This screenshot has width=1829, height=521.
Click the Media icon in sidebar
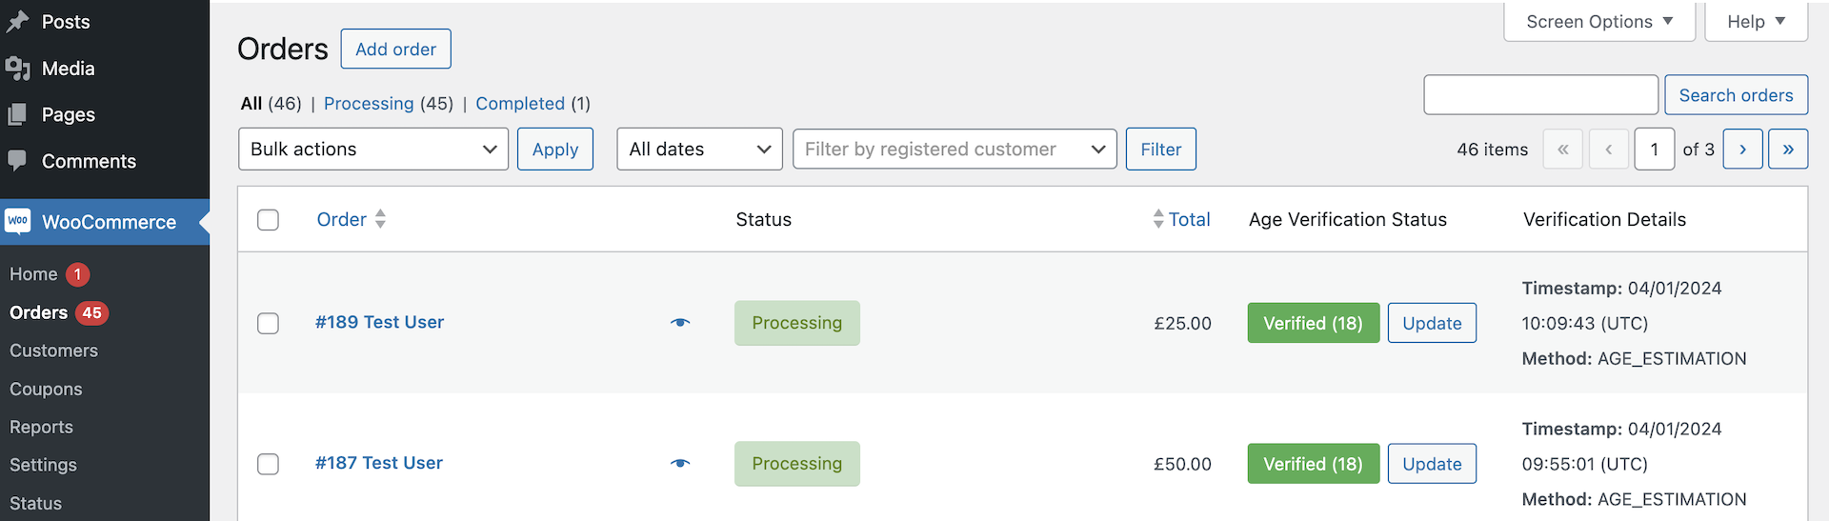pos(17,69)
